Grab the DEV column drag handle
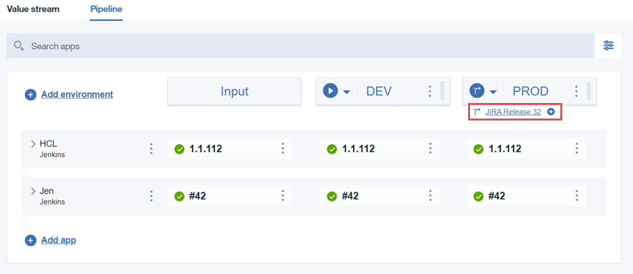This screenshot has width=633, height=274. pyautogui.click(x=442, y=91)
